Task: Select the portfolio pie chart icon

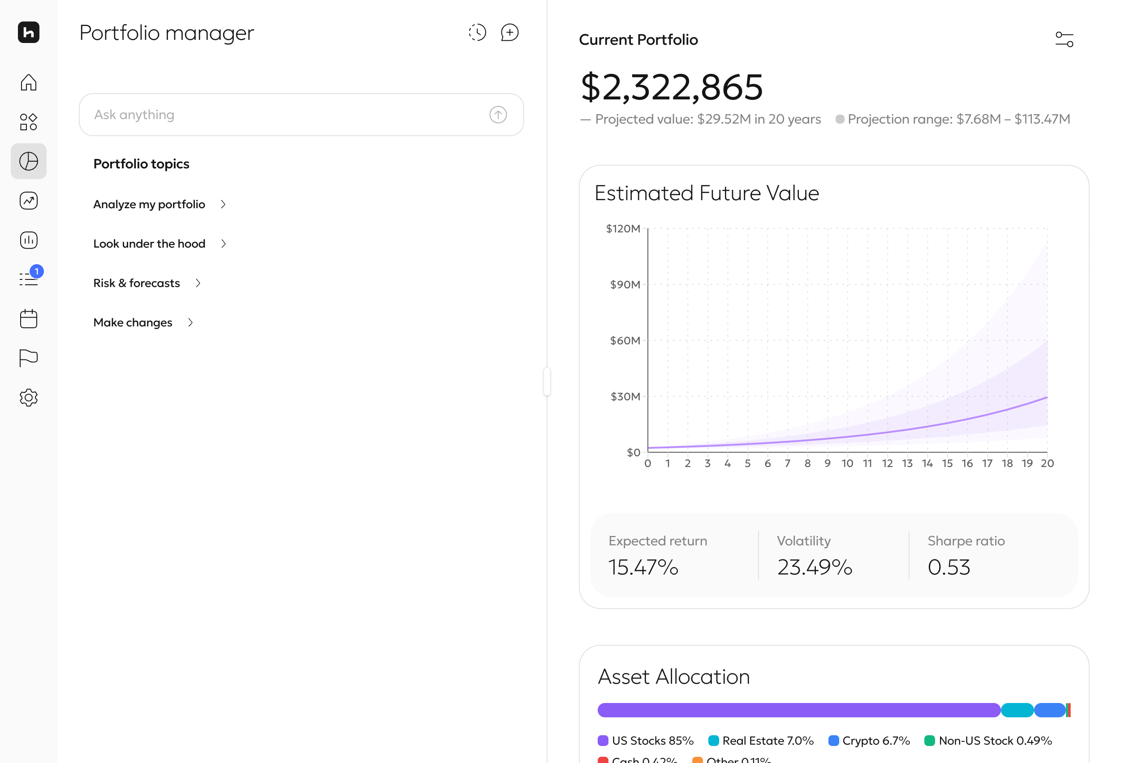Action: [x=28, y=161]
